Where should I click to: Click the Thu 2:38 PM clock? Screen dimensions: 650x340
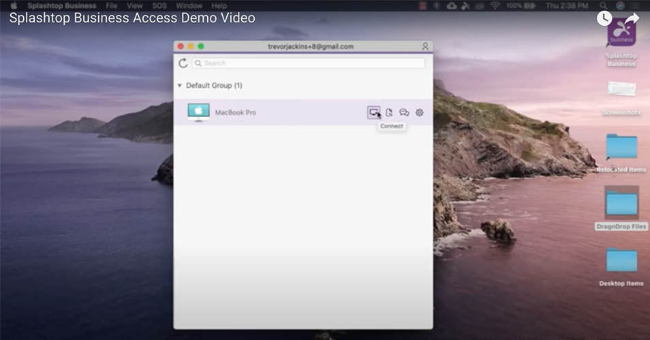tap(567, 5)
